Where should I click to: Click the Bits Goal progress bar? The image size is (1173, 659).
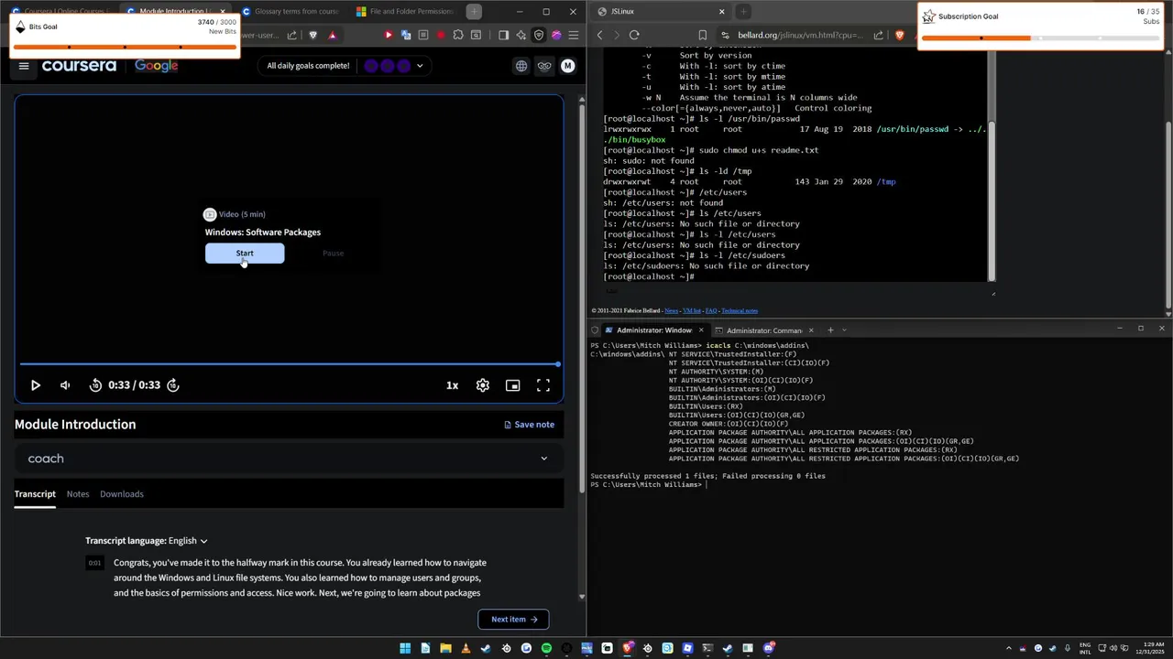pyautogui.click(x=124, y=47)
